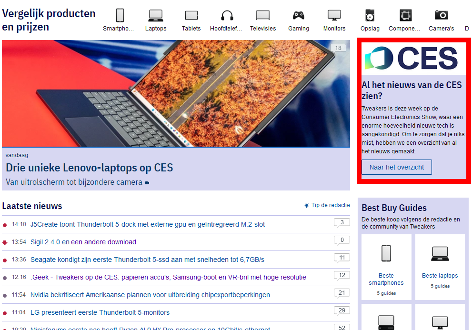The image size is (472, 330).
Task: Click the Beste smartphones guide link
Action: (x=386, y=279)
